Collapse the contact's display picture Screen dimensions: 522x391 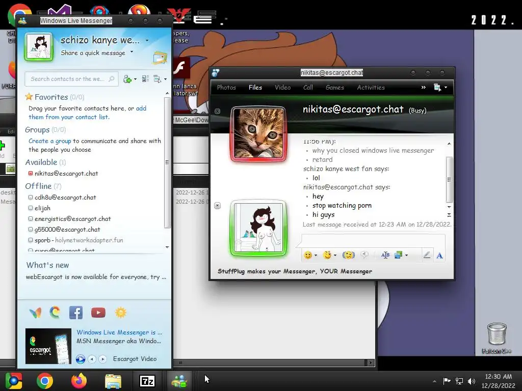click(x=217, y=111)
